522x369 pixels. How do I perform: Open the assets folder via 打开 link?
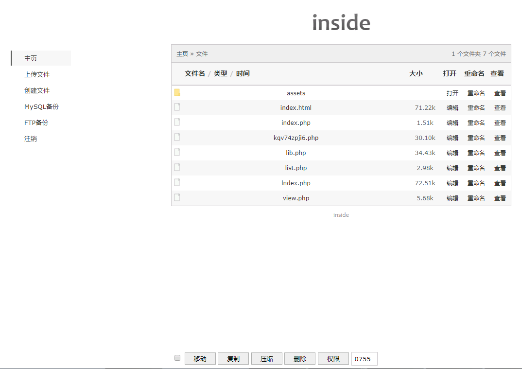(452, 93)
